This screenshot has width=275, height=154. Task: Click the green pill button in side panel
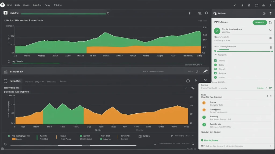[x=260, y=22]
